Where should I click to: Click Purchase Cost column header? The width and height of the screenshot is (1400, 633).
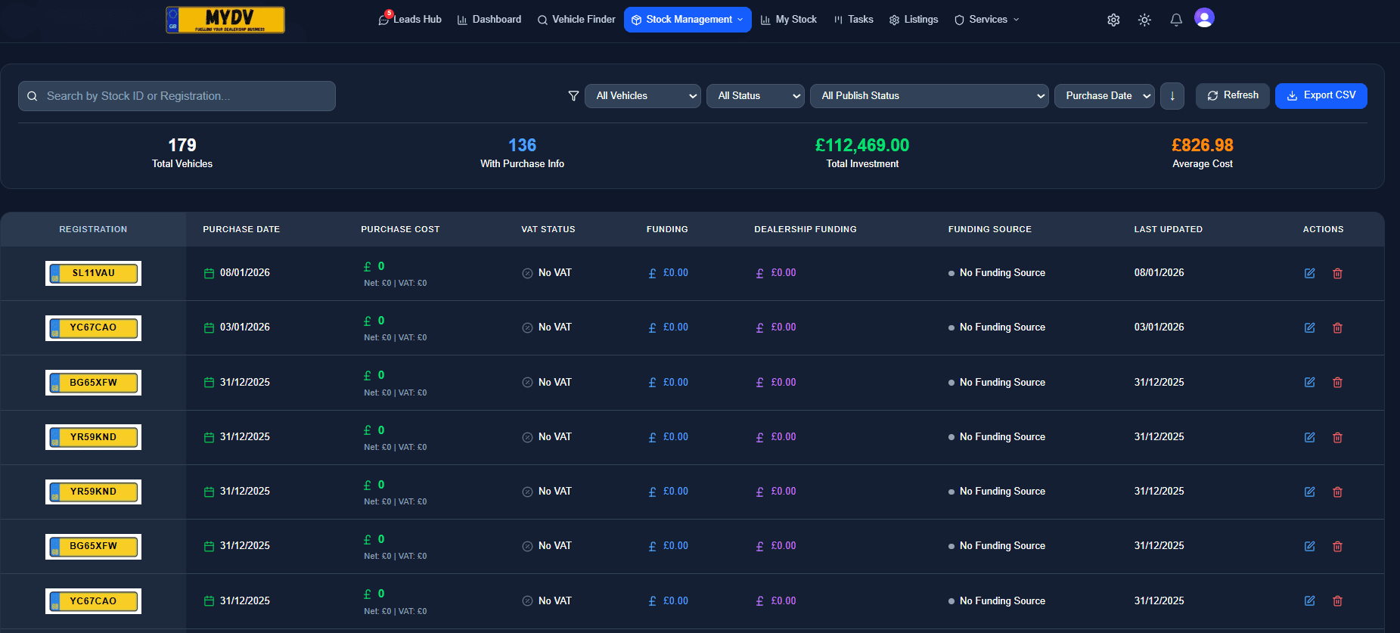pyautogui.click(x=400, y=229)
